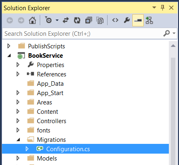Expand the Configuration.cs file node

pos(27,149)
